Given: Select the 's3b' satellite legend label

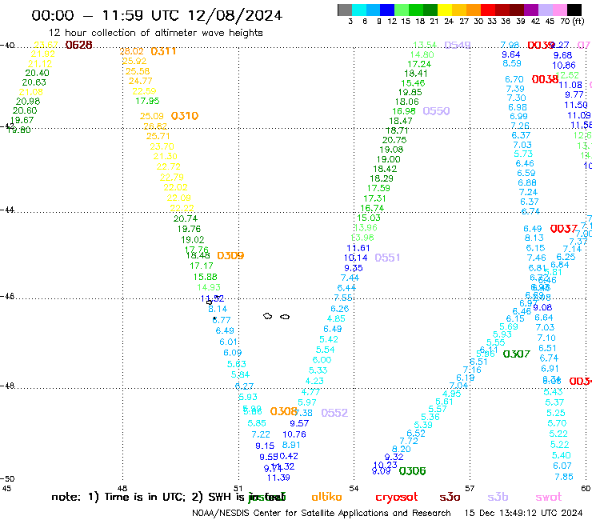Looking at the screenshot, I should click(x=498, y=497).
